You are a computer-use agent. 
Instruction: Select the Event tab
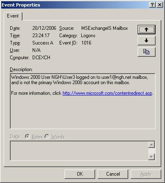coord(13,16)
